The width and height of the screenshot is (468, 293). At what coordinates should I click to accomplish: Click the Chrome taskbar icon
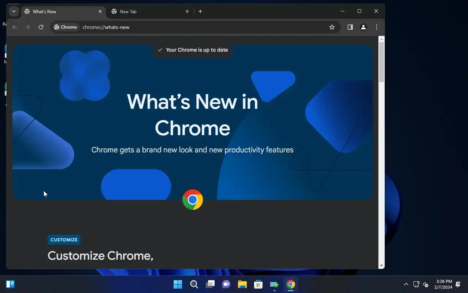[x=291, y=285]
